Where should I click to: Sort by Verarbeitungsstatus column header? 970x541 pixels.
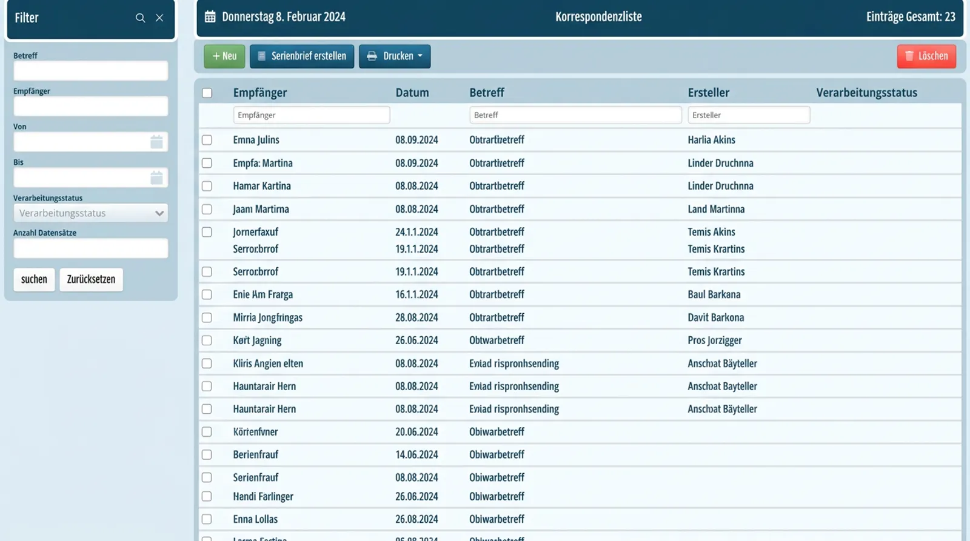coord(867,93)
